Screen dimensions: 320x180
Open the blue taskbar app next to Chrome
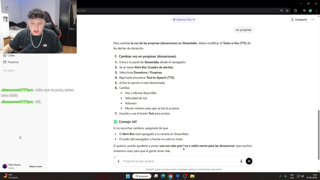(178, 176)
